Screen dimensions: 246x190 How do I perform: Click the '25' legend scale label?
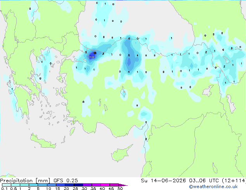pyautogui.click(x=75, y=188)
